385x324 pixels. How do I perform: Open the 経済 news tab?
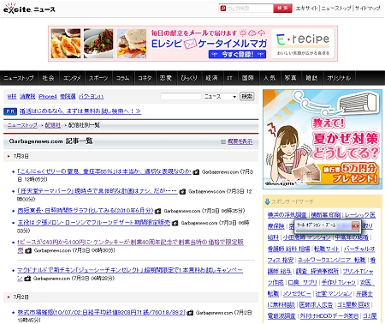click(211, 78)
